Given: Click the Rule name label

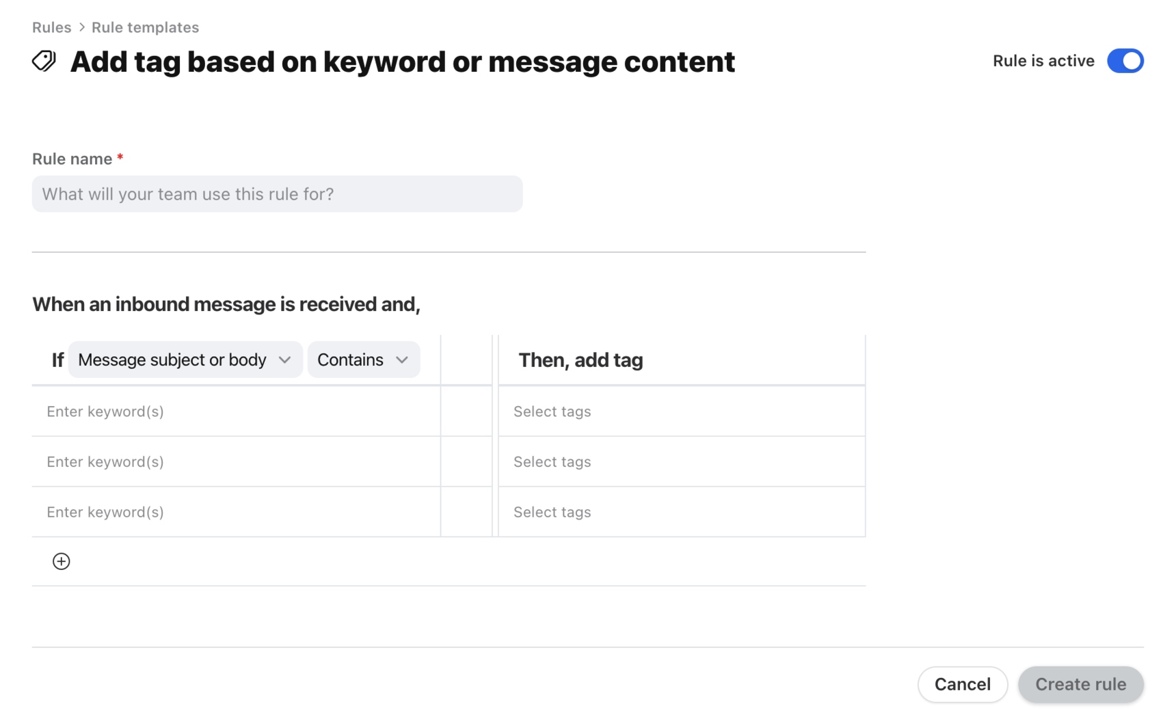Looking at the screenshot, I should coord(72,159).
